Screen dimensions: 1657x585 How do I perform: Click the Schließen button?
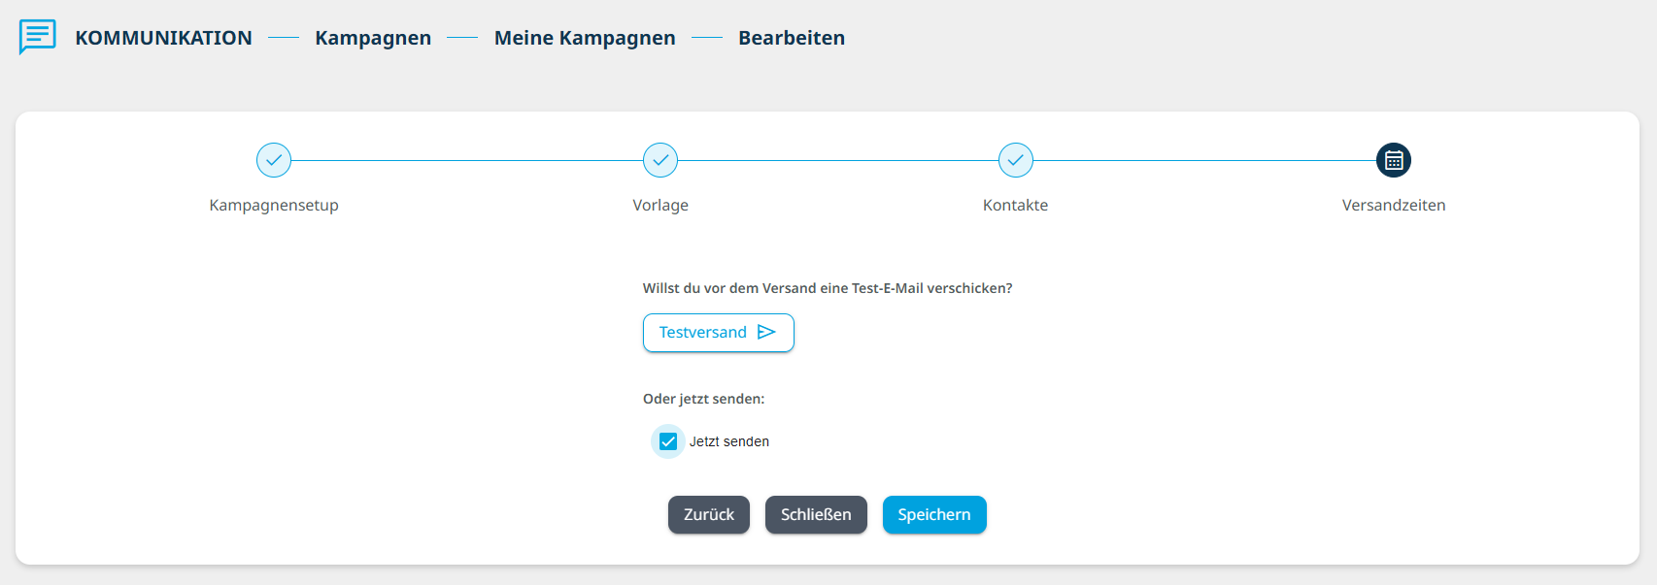[x=816, y=515]
